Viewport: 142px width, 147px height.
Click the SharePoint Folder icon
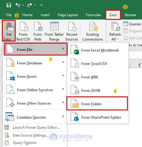[75, 117]
